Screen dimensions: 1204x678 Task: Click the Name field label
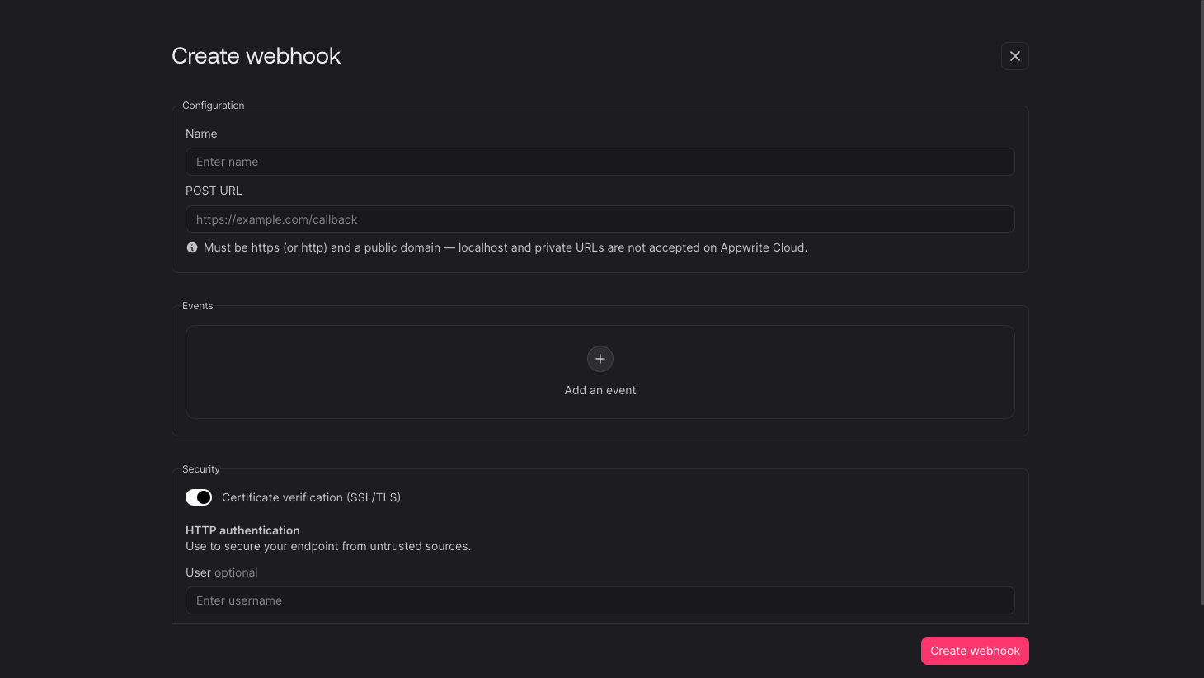(x=201, y=133)
